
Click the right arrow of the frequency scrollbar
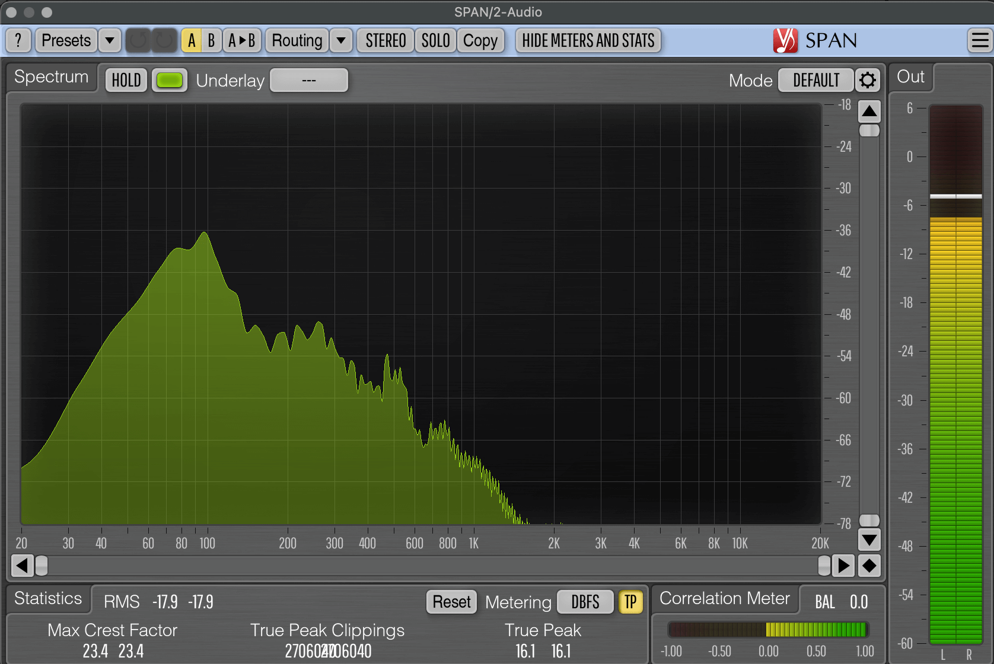844,566
